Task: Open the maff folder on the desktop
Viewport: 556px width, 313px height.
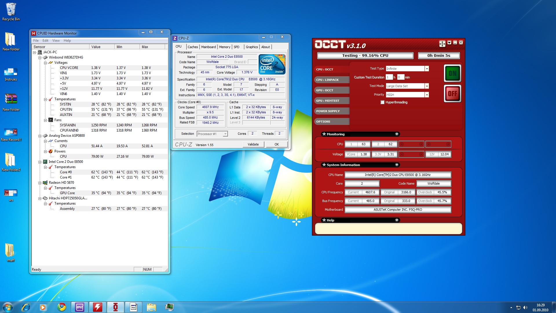Action: coord(11,252)
